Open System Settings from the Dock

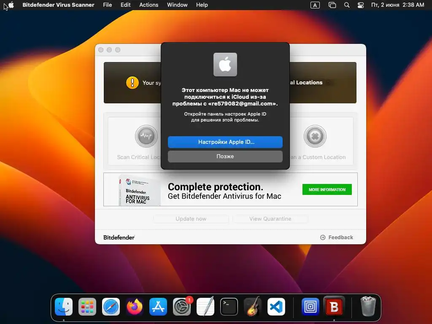[182, 307]
